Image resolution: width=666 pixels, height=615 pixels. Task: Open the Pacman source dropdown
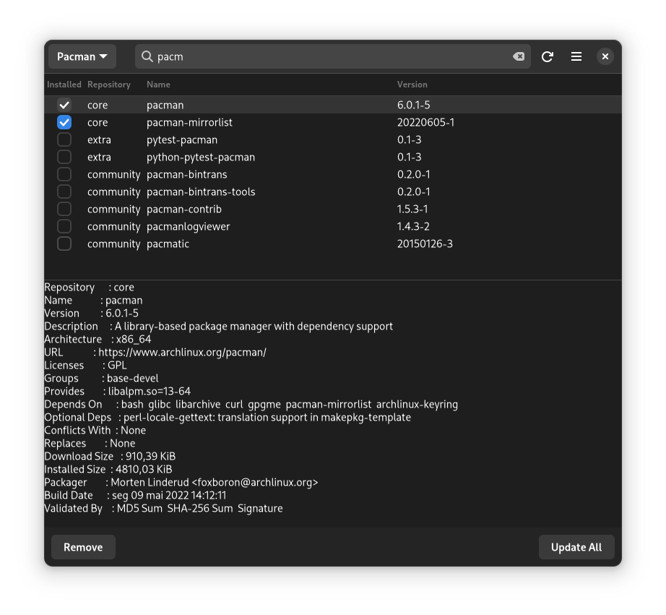(82, 56)
